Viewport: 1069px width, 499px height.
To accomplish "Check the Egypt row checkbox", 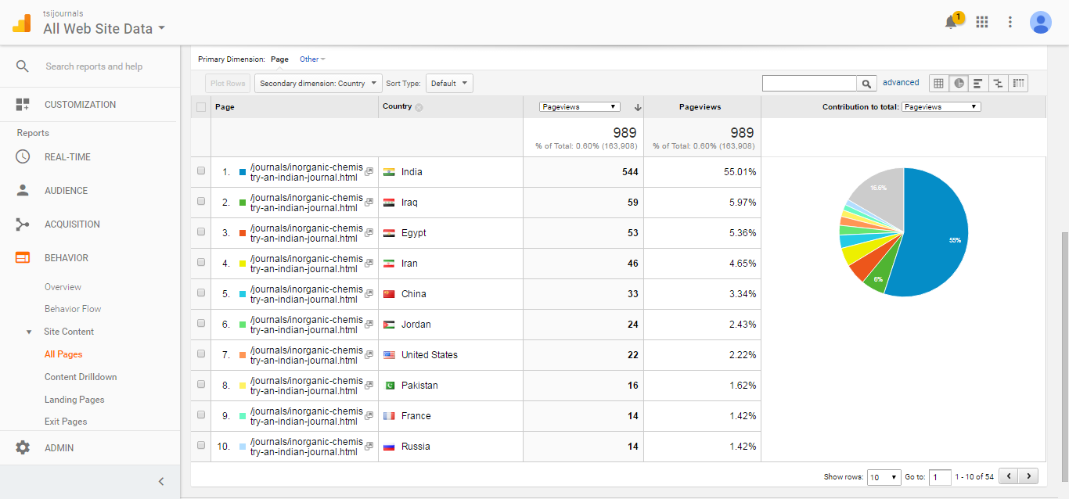I will point(201,232).
